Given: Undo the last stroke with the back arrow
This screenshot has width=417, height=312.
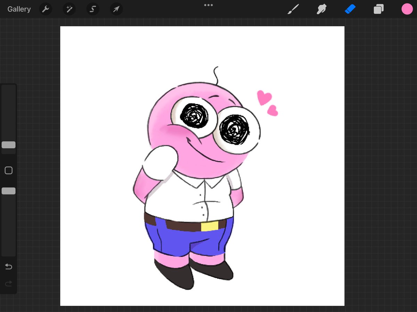Looking at the screenshot, I should 8,267.
